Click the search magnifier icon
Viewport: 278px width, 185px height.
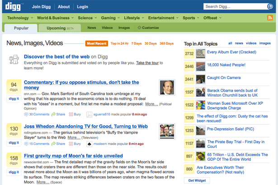point(270,7)
